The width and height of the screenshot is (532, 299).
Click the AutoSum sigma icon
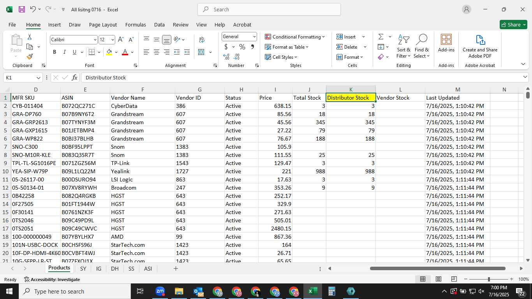tap(381, 37)
